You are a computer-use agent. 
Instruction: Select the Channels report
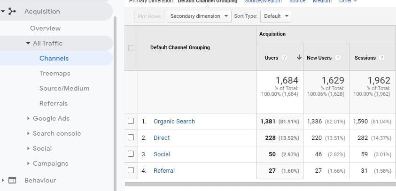pos(54,58)
